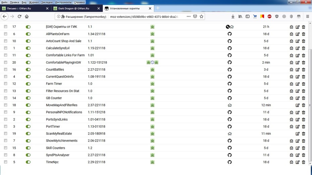Reload the current page
312x175 pixels.
pyautogui.click(x=19, y=16)
